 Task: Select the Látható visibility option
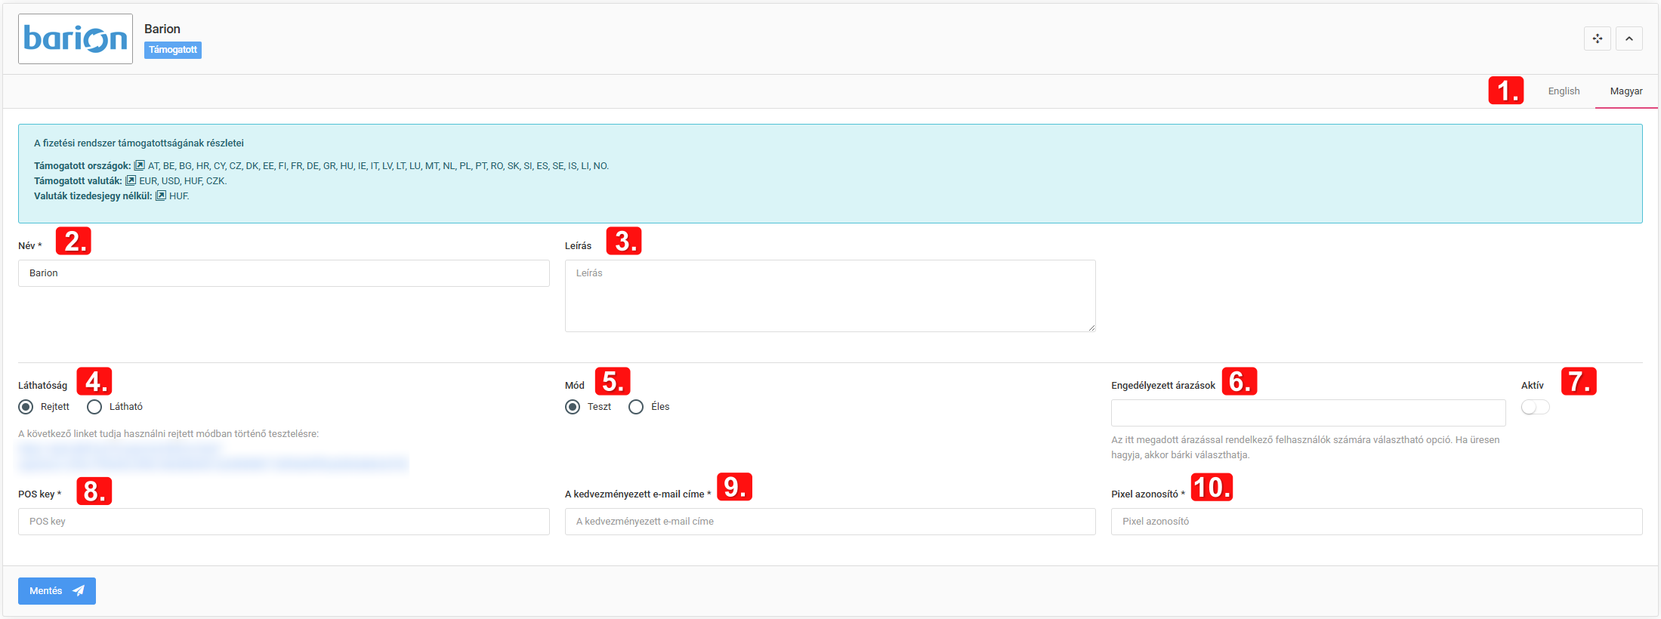click(x=94, y=407)
